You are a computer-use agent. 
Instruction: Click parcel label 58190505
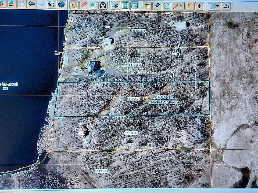135,65
